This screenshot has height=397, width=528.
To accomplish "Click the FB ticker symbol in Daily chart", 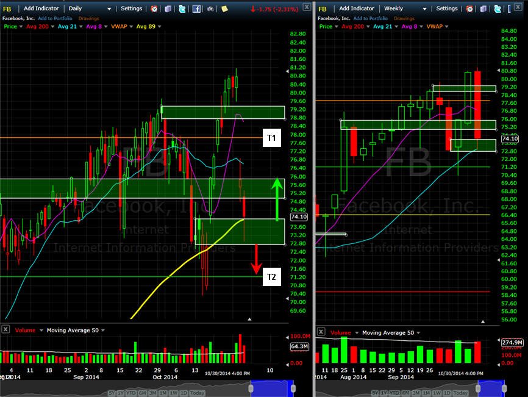I will pos(7,9).
